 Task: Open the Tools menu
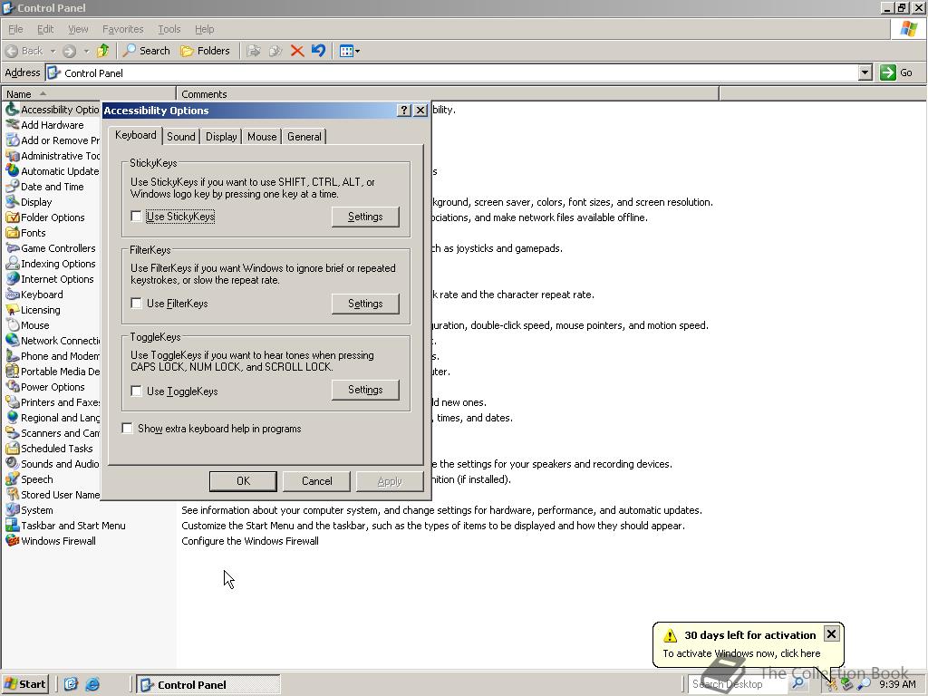click(x=169, y=29)
